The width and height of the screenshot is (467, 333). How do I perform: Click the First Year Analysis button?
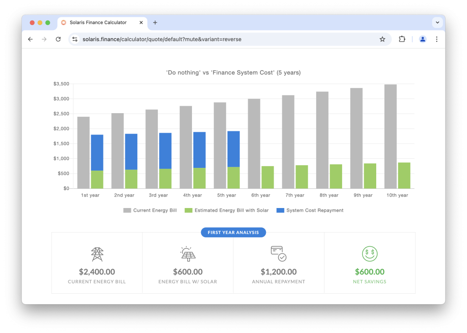tap(233, 233)
